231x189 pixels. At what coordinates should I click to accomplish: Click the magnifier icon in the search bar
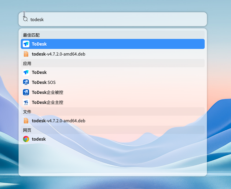click(x=25, y=19)
